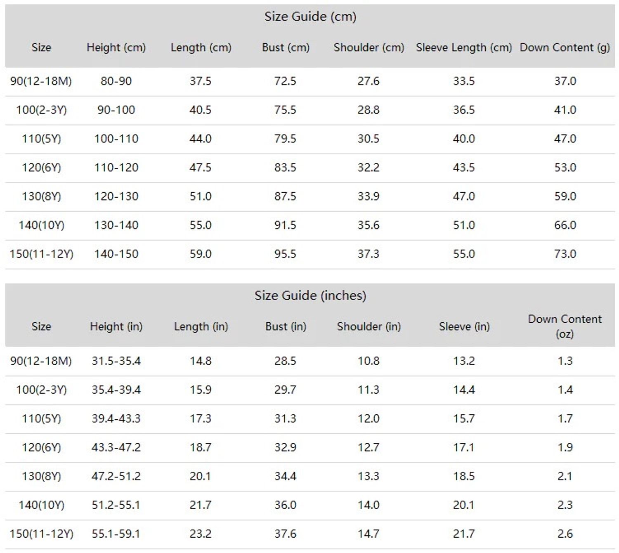Click the 33.9 shoulder value
Screen dimensions: 619x553
(368, 196)
